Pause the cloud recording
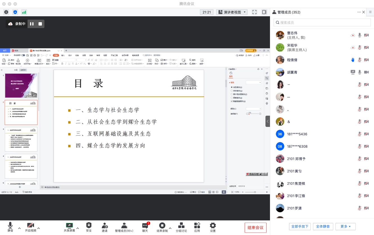This screenshot has width=374, height=235. [x=32, y=24]
